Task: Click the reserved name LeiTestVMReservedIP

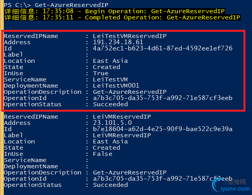Action: click(129, 36)
